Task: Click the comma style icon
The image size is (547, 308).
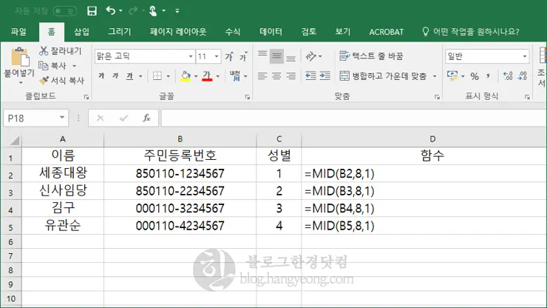Action: point(488,76)
